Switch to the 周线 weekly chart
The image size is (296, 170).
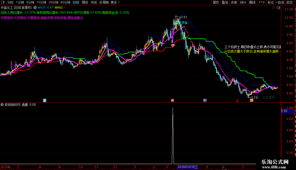(85, 2)
